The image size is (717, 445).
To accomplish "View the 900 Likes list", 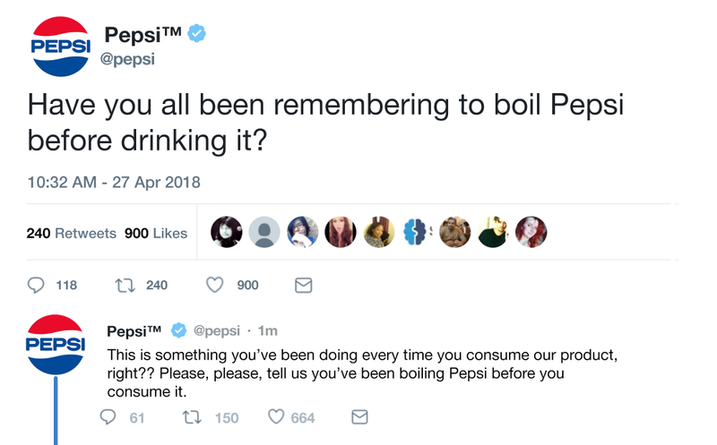I will [x=156, y=234].
